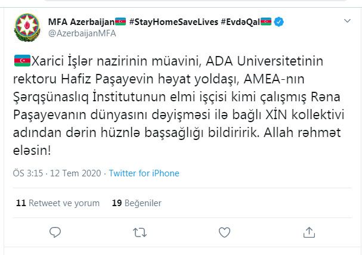
Task: View the 11 Retweet ve yorum list
Action: 58,203
